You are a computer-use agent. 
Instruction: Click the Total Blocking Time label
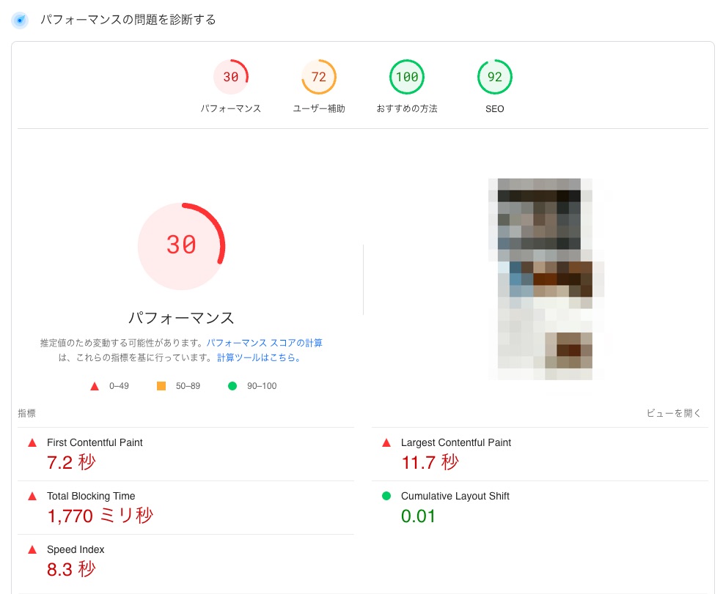91,496
